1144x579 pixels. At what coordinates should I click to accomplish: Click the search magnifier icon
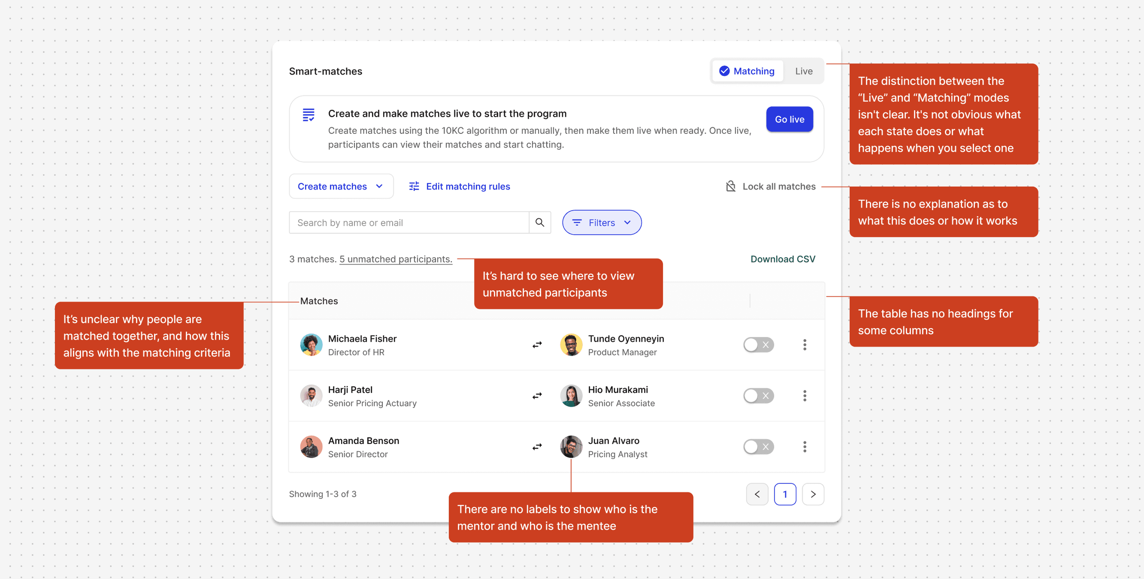pyautogui.click(x=539, y=223)
